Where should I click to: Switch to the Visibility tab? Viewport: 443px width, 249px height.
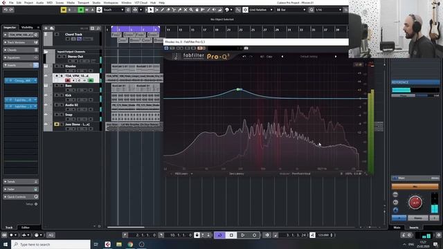(27, 28)
